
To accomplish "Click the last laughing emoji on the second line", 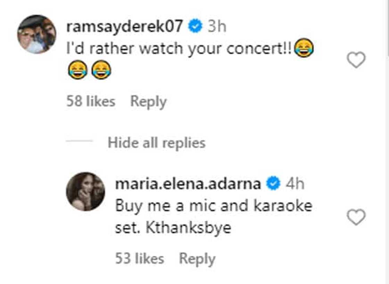I will (101, 70).
